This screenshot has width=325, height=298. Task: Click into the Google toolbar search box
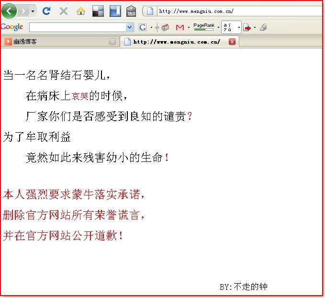click(78, 27)
